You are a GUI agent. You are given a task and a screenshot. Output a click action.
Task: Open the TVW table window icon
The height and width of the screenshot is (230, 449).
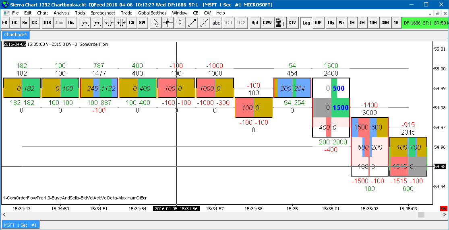[280, 23]
